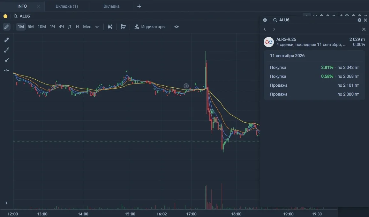The width and height of the screenshot is (369, 217).
Task: Set chart timeframe to Н (weekly)
Action: click(x=77, y=27)
